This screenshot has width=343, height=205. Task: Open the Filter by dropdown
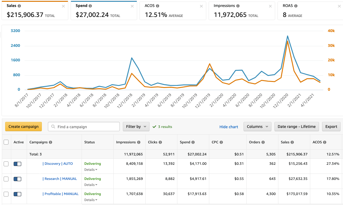pos(136,126)
